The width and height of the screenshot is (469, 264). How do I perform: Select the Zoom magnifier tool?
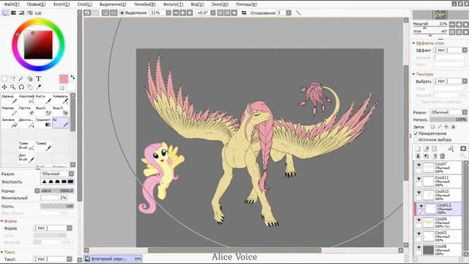pos(13,87)
